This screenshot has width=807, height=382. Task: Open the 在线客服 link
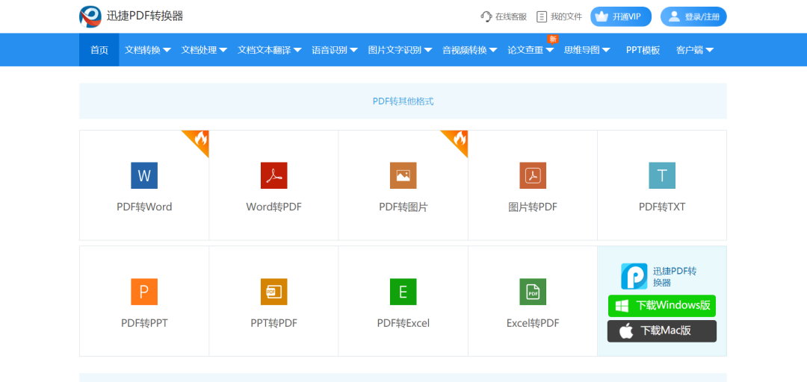click(x=504, y=16)
